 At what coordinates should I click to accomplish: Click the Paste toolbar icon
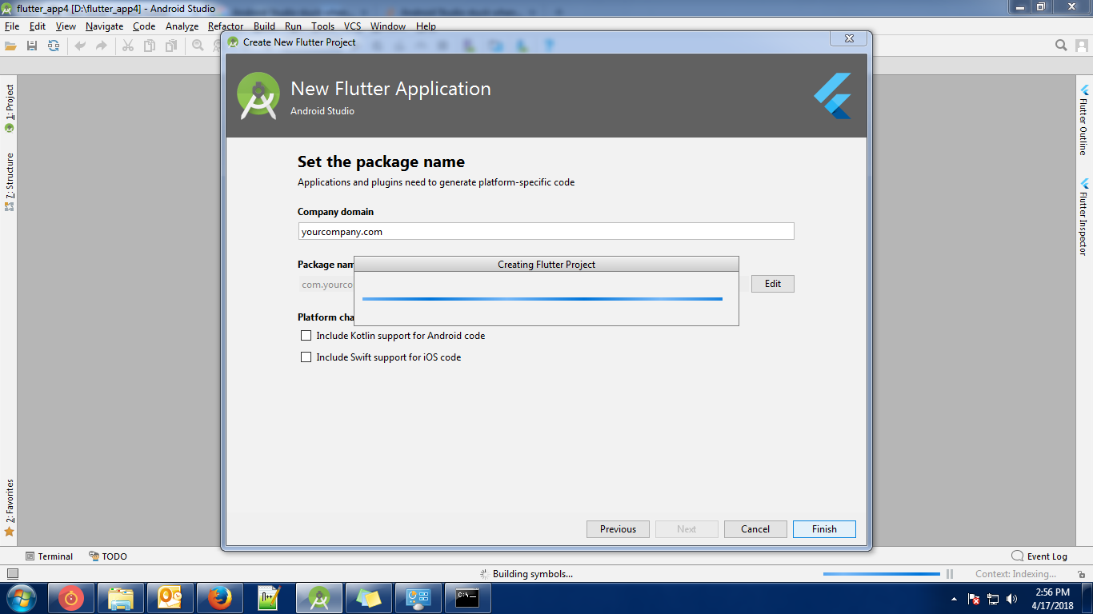click(170, 46)
